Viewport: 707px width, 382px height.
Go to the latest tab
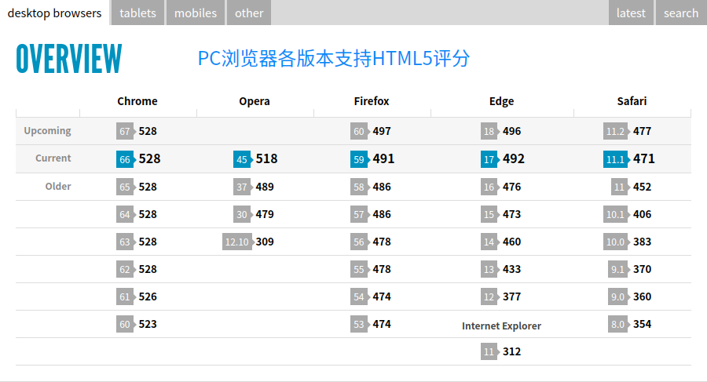tap(631, 13)
